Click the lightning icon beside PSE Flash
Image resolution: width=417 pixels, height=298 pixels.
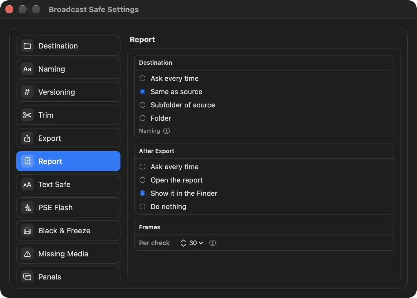tap(27, 208)
